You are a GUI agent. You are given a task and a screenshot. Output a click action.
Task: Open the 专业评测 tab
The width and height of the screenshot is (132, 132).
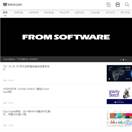(64, 12)
